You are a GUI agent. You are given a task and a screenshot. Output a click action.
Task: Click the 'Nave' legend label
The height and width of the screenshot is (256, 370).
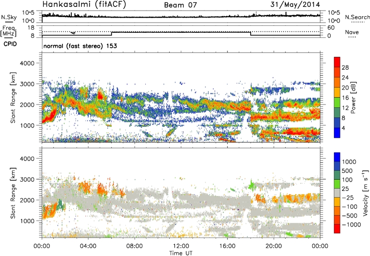(352, 32)
